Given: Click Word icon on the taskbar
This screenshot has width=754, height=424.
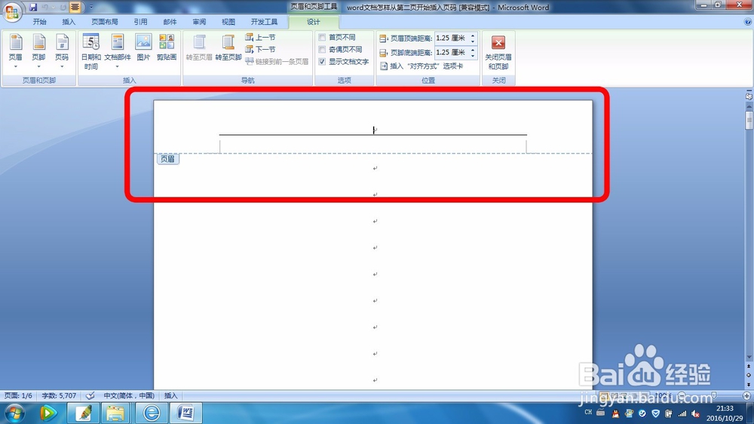Looking at the screenshot, I should pos(185,413).
